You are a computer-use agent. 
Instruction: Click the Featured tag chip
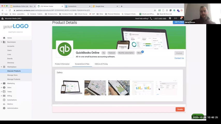tap(112, 53)
